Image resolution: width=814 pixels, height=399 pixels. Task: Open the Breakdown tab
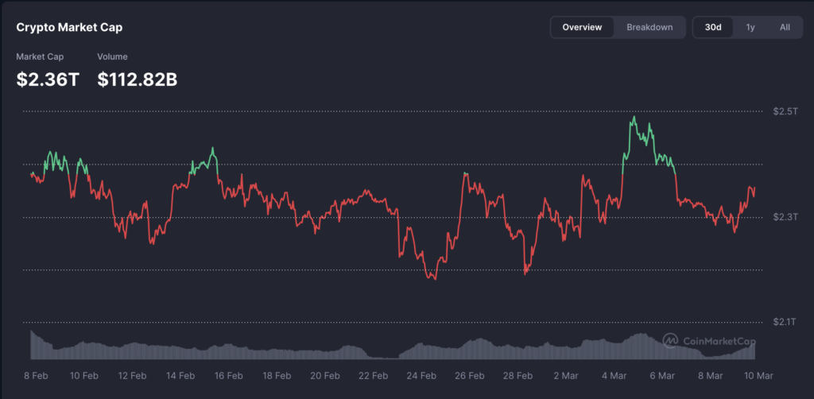click(649, 27)
